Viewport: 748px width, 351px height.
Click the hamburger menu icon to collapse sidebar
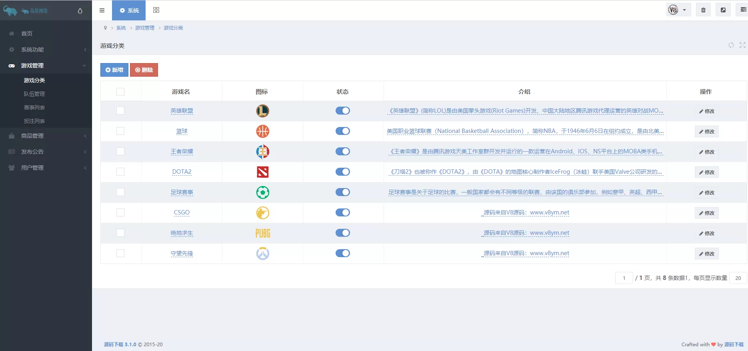(102, 10)
